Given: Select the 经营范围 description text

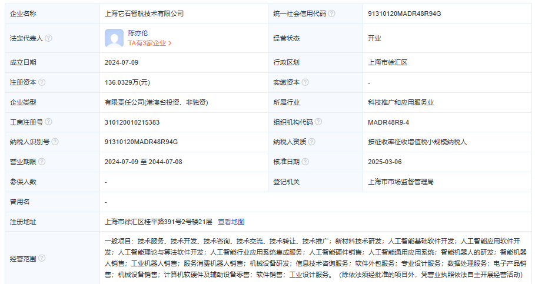Looking at the screenshot, I should pyautogui.click(x=315, y=258).
